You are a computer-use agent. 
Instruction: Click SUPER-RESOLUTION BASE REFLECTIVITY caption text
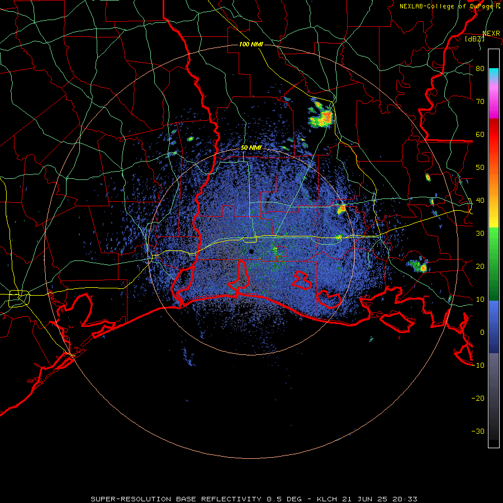tap(176, 499)
